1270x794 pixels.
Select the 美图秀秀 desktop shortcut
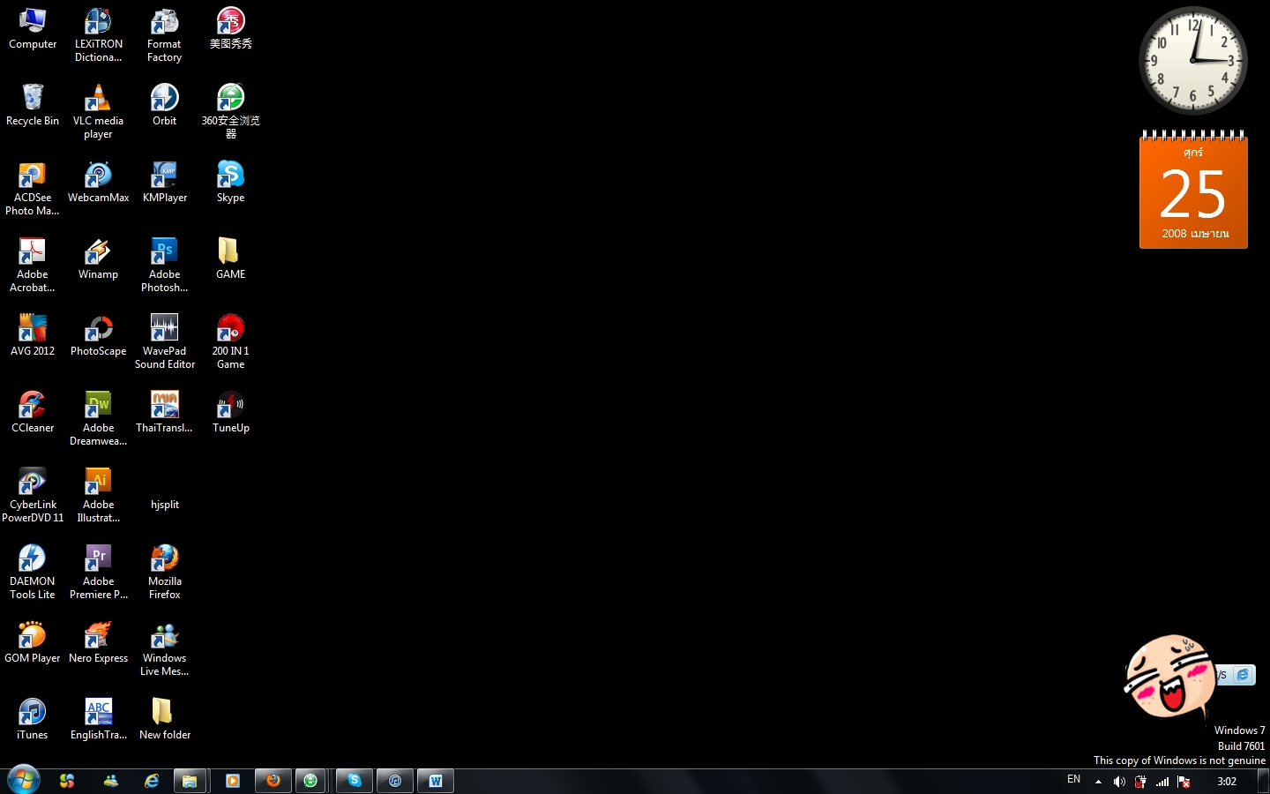tap(230, 29)
